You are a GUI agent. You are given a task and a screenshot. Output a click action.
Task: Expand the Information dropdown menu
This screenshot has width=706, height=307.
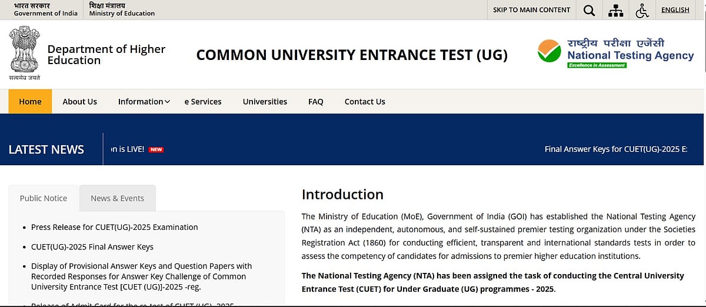point(144,102)
